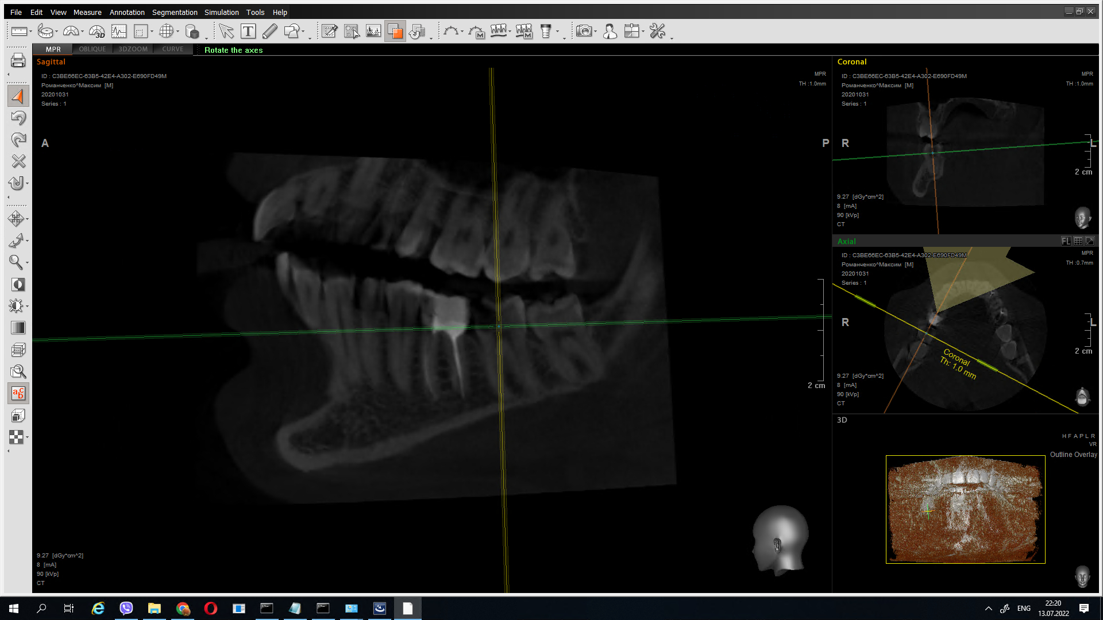Expand the ruler tool dropdown arrow
Screen dimensions: 1103x620
pyautogui.click(x=30, y=32)
